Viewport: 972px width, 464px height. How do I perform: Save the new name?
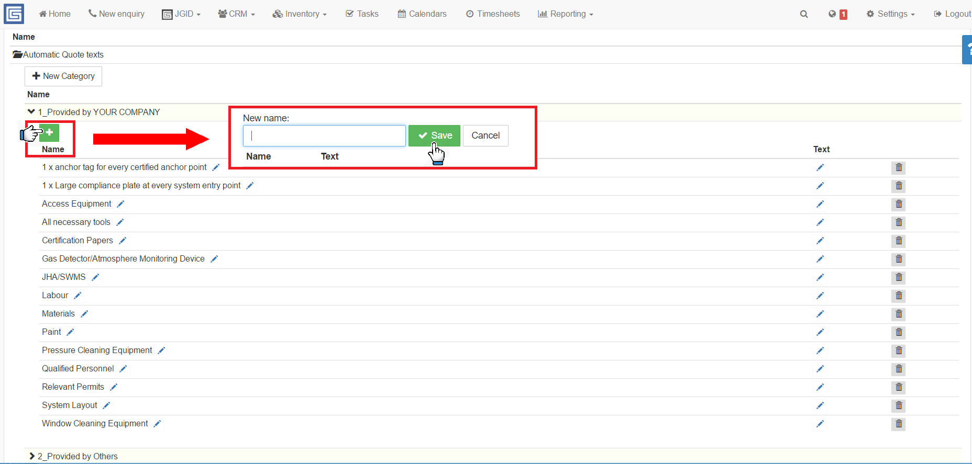(434, 135)
